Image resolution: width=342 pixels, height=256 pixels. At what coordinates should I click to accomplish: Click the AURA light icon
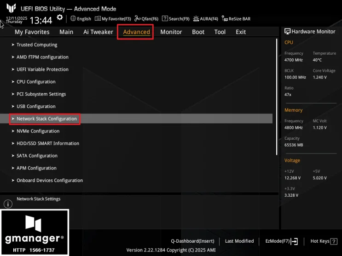click(196, 19)
